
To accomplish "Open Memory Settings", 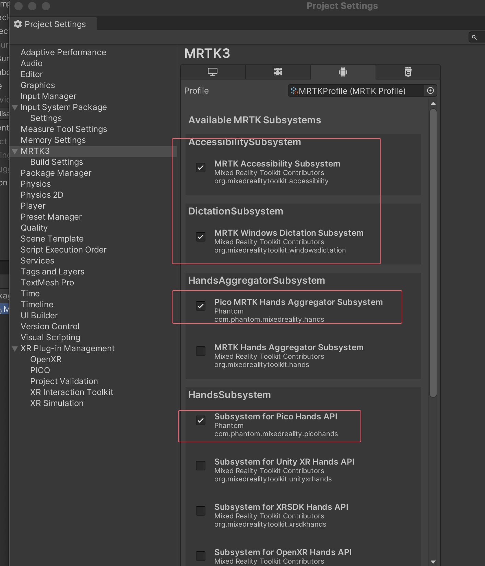I will point(53,140).
